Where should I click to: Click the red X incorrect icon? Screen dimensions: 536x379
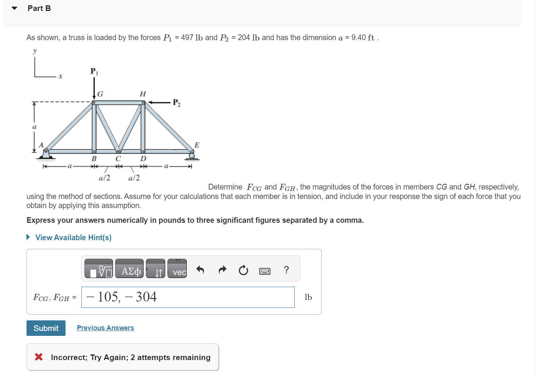click(x=38, y=357)
